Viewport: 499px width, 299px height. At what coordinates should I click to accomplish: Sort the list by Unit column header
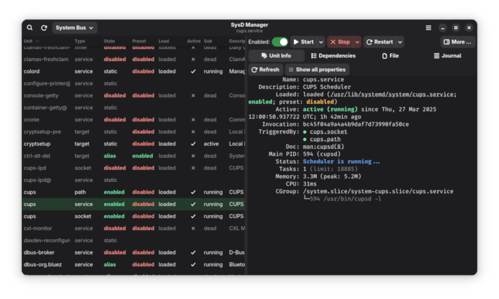[28, 42]
